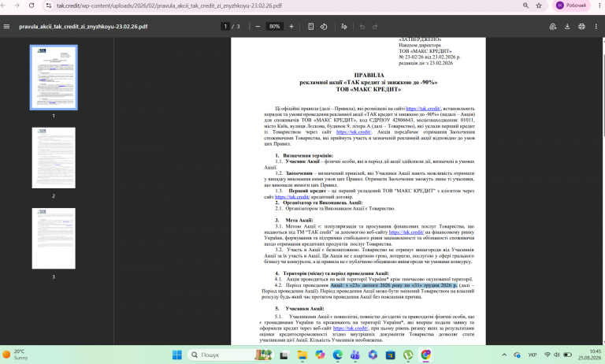The width and height of the screenshot is (605, 364).
Task: Expand hidden system tray icons
Action: tap(504, 355)
